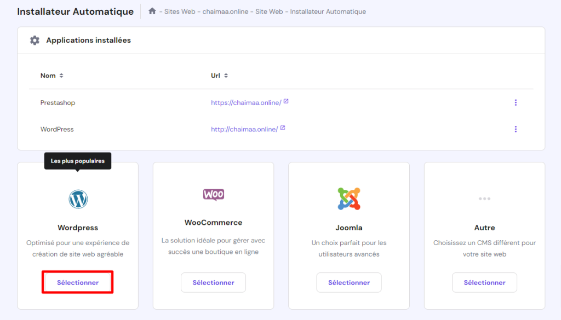The height and width of the screenshot is (320, 561).
Task: Sort installed applications by Nom
Action: (52, 75)
